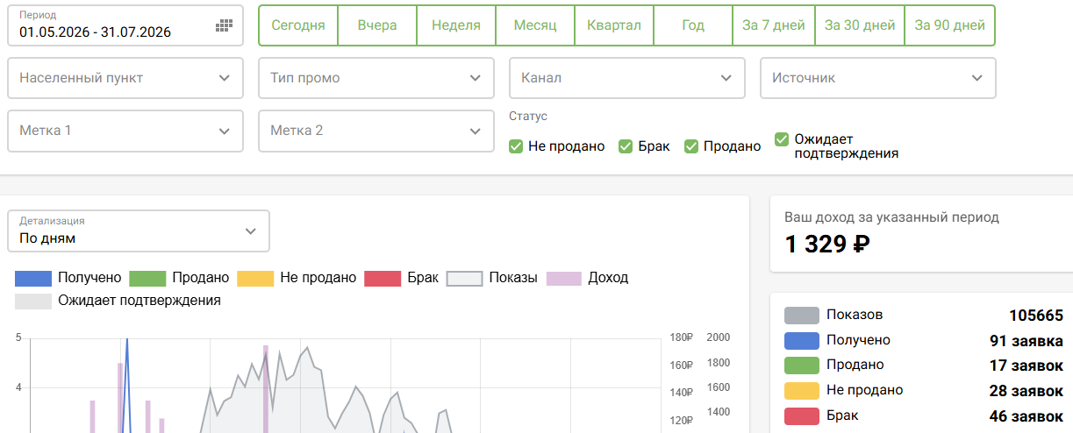
Task: Toggle Ожидает подтверждения series in chart legend
Action: click(118, 301)
